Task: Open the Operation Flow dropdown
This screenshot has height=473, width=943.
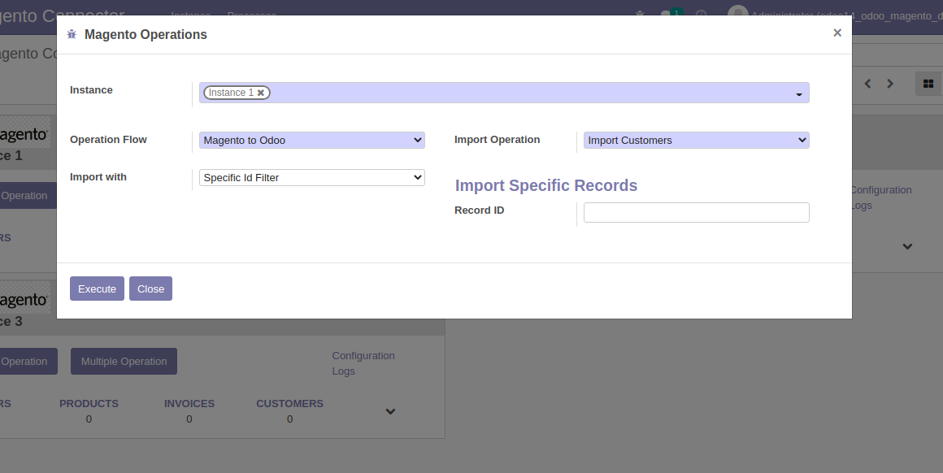Action: 311,141
